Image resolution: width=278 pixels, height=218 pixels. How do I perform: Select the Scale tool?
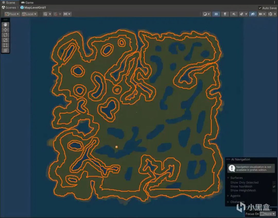[x=5, y=40]
